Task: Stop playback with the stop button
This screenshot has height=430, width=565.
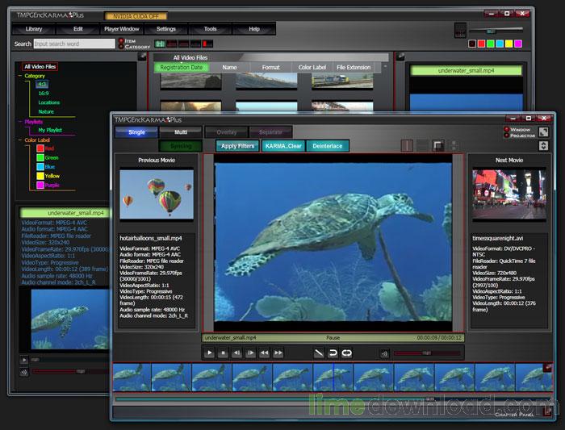Action: tap(223, 353)
